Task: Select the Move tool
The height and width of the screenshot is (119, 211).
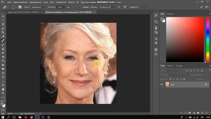Action: pyautogui.click(x=3, y=16)
